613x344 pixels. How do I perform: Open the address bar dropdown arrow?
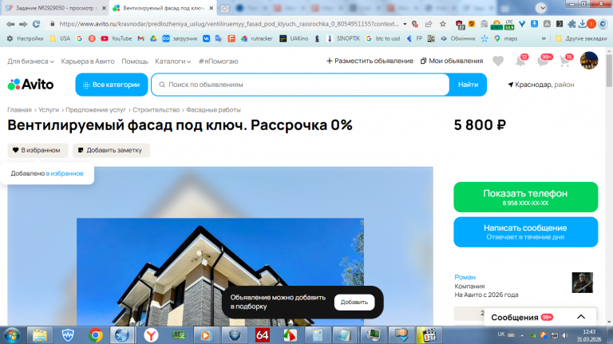pos(405,24)
